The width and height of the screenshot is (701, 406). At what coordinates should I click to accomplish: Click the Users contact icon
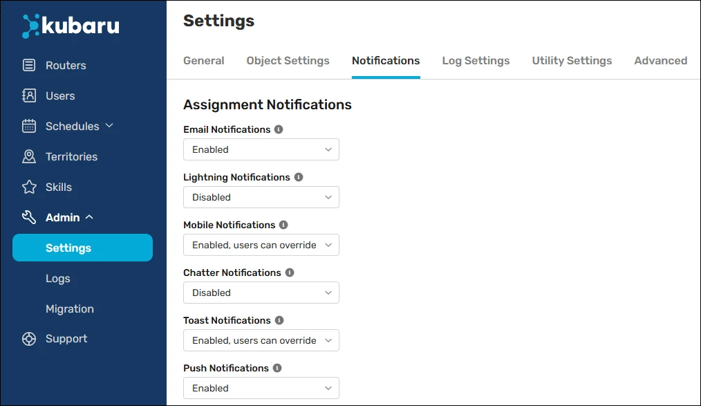pos(29,95)
